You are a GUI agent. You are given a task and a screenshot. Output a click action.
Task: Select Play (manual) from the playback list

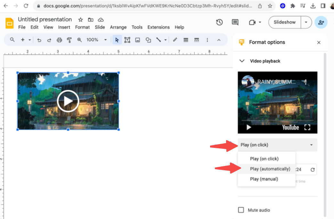[x=263, y=179]
